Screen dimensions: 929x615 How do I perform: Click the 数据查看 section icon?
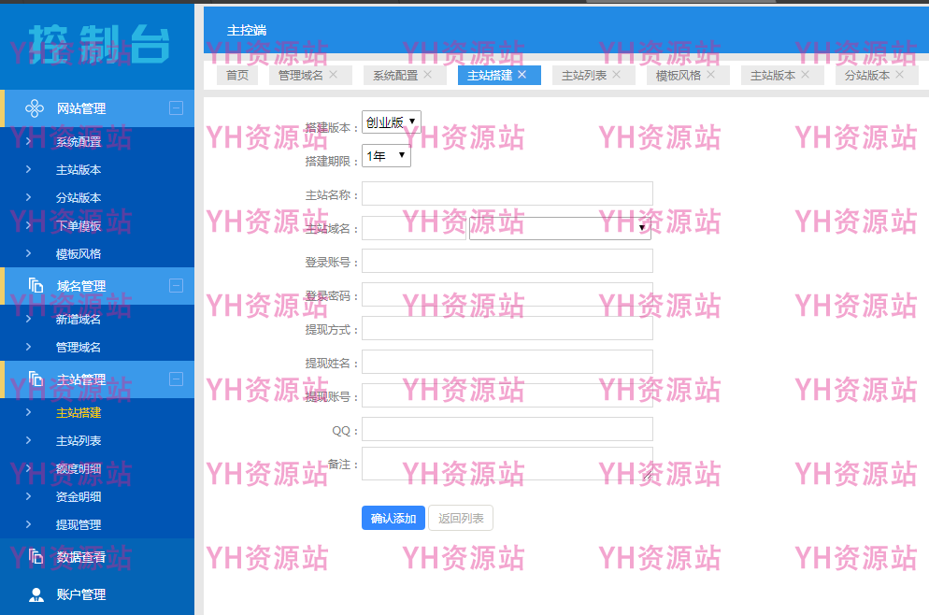point(36,557)
